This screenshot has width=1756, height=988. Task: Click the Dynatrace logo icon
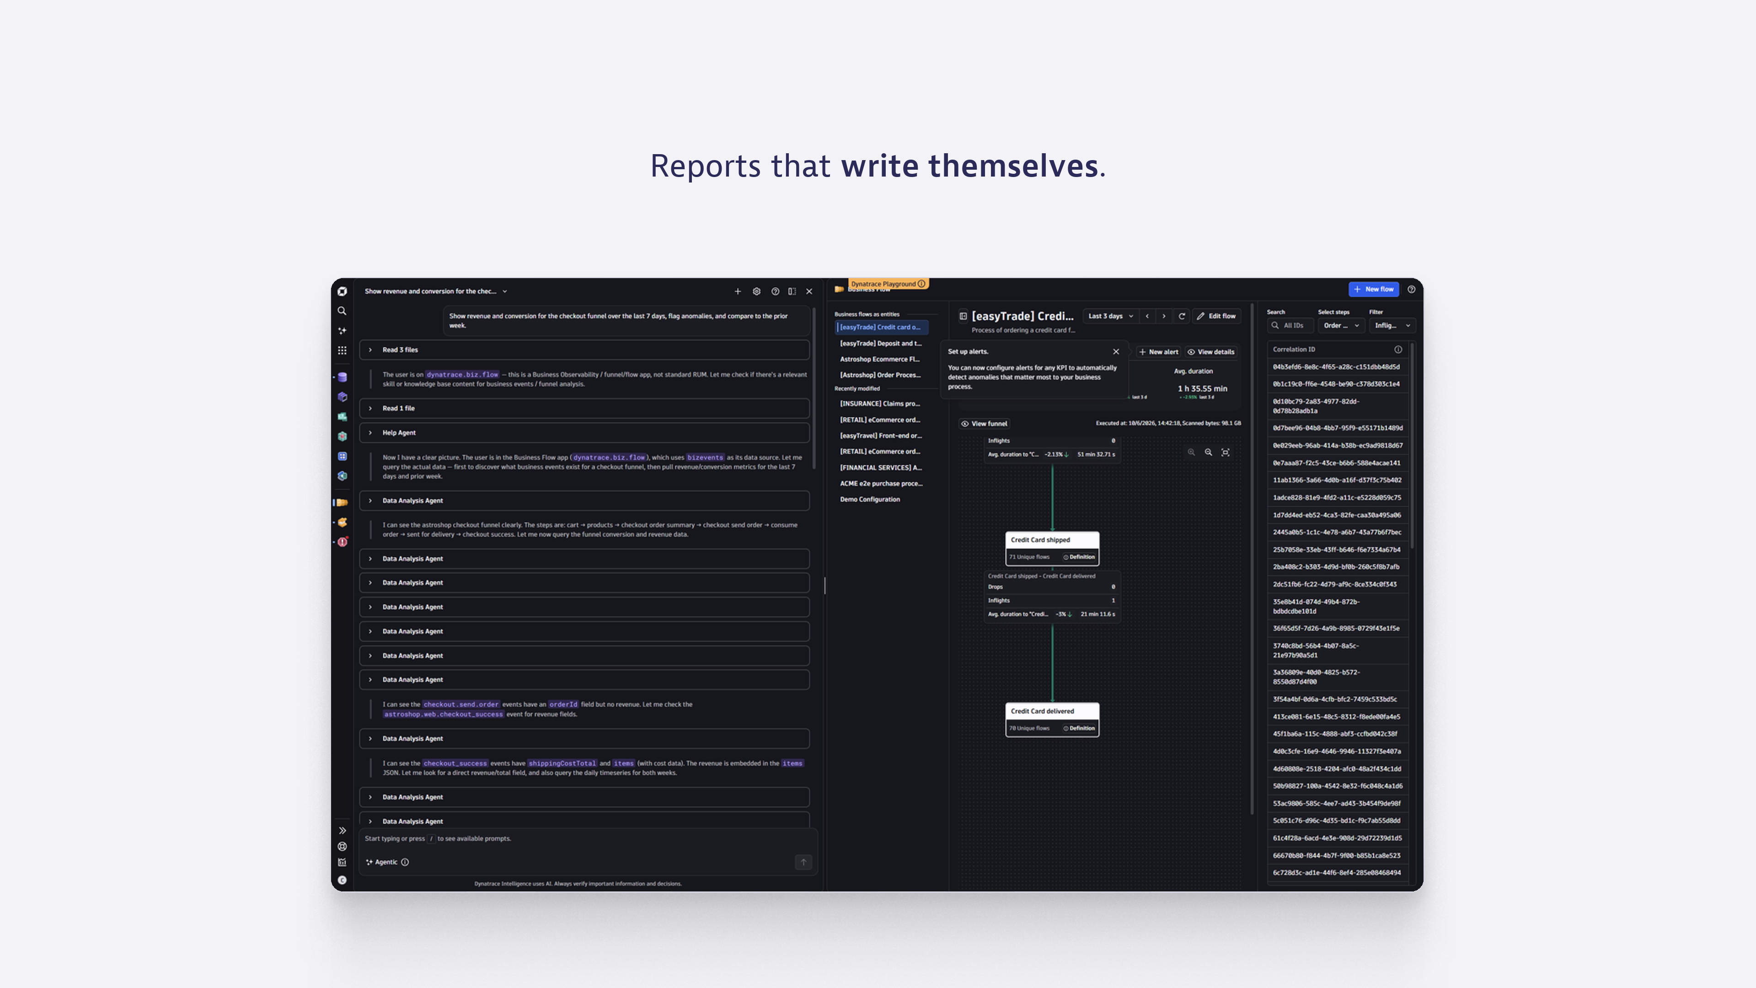point(342,291)
